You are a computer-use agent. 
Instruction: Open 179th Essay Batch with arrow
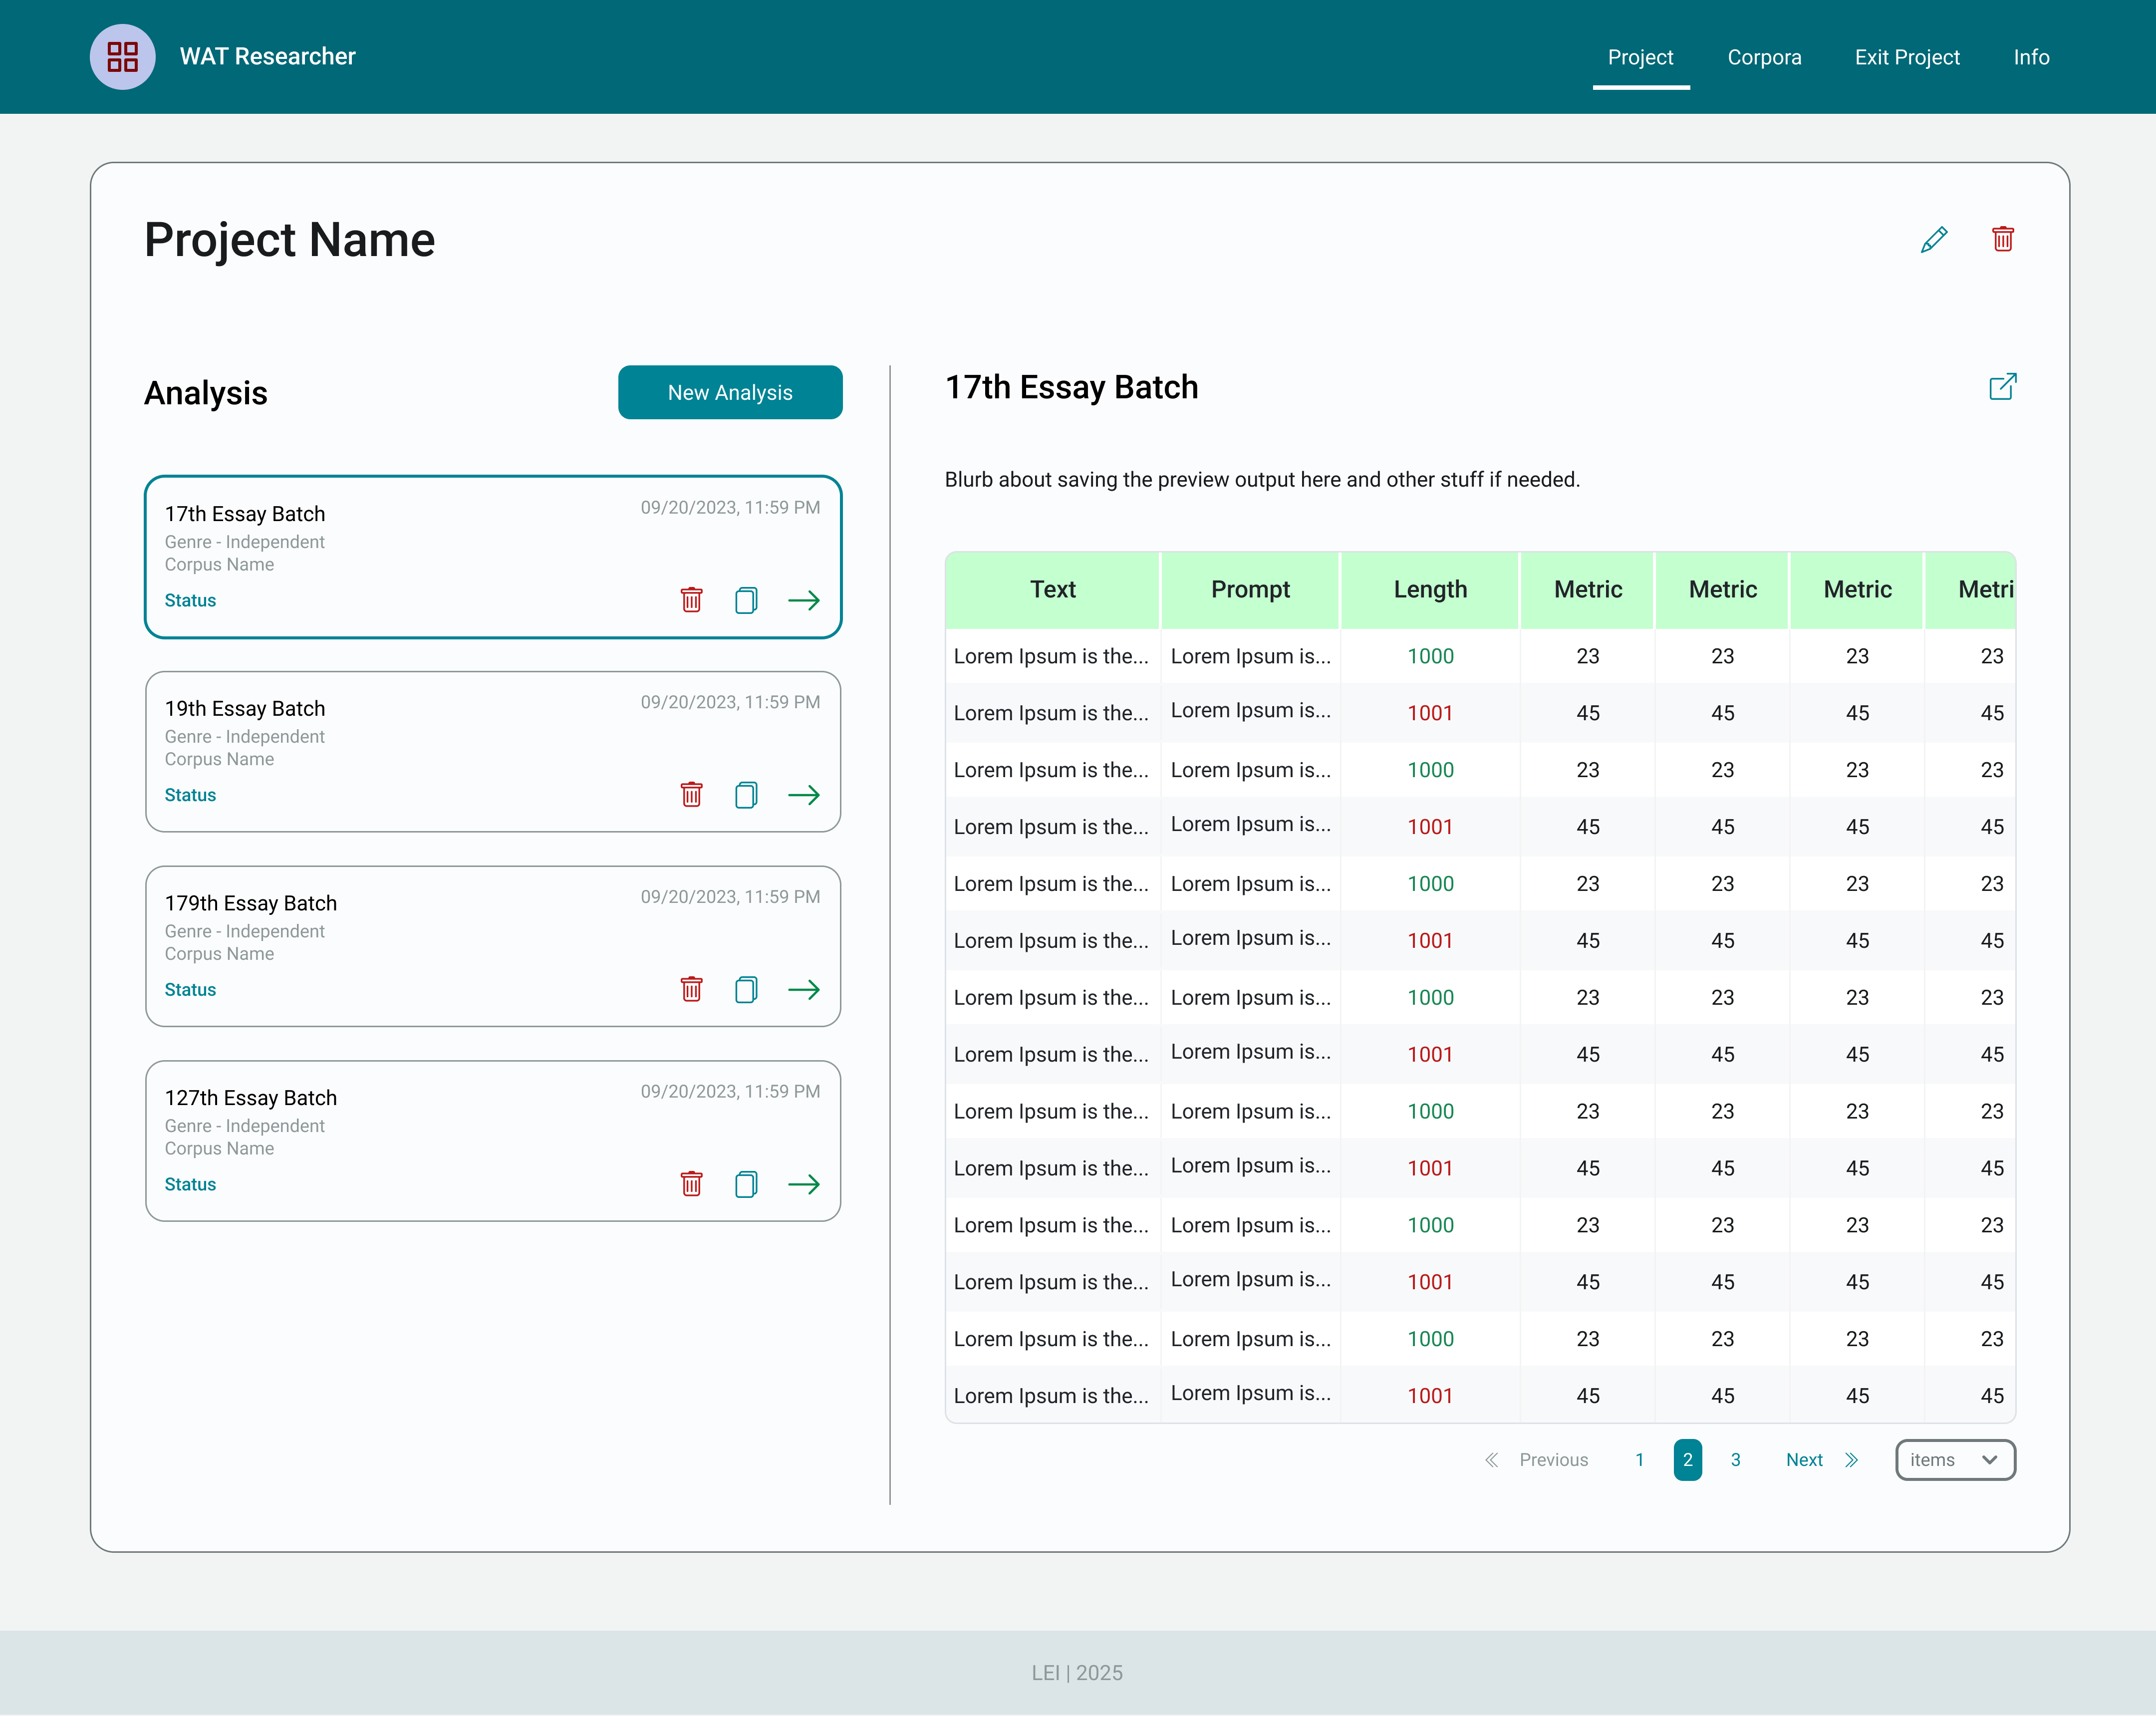804,989
